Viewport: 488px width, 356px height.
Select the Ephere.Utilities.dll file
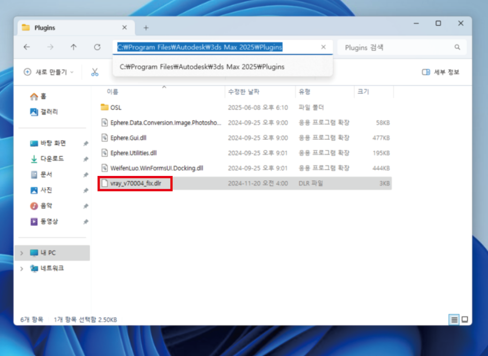[x=245, y=153]
